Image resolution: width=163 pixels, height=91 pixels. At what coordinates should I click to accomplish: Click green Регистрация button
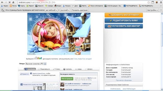click(67, 79)
